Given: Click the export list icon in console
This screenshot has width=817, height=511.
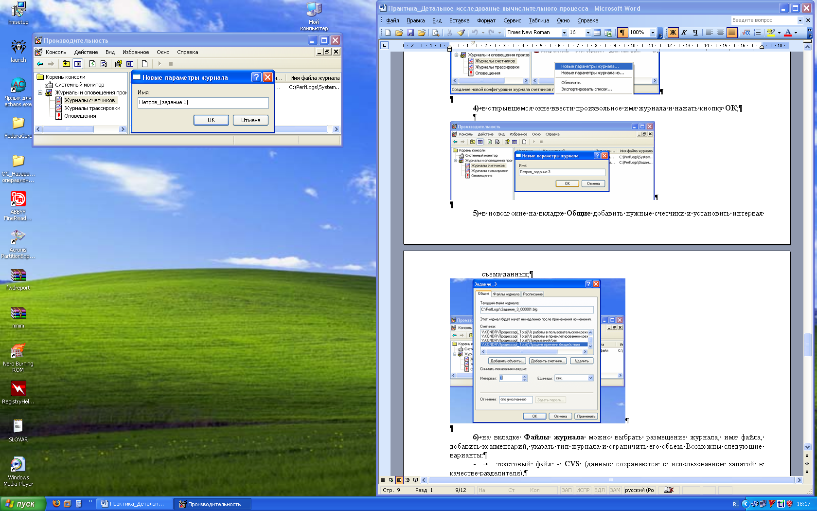Looking at the screenshot, I should 104,64.
